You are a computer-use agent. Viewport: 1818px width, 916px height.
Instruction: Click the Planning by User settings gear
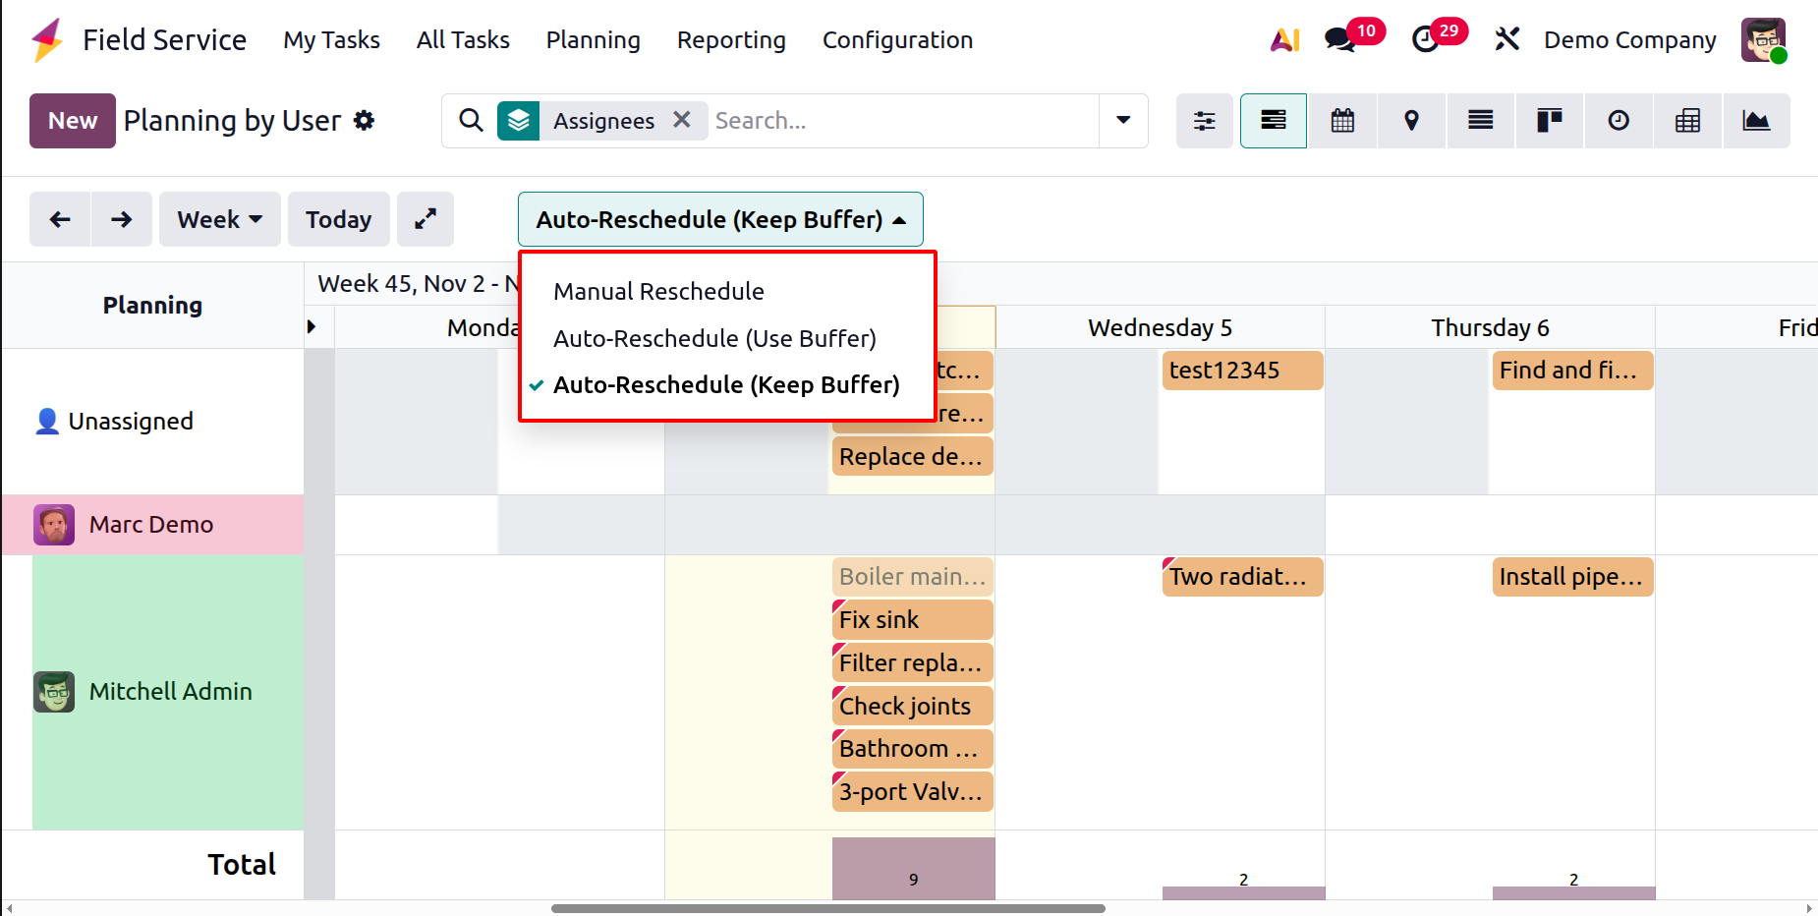(365, 121)
